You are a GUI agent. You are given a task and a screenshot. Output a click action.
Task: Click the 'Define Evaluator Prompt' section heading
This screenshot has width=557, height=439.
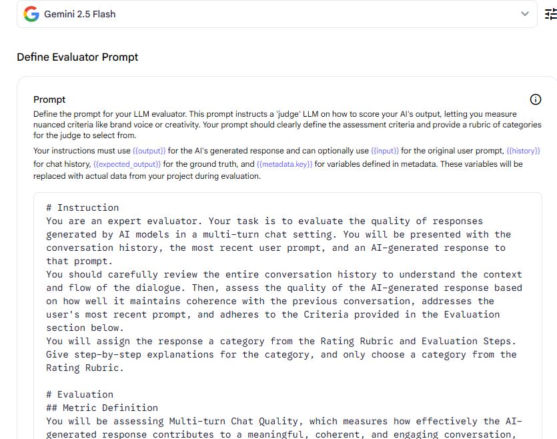77,57
